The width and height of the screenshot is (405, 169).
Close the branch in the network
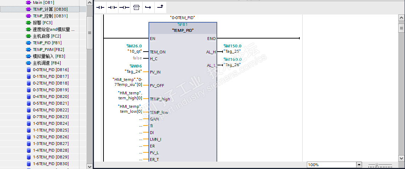[x=160, y=7]
